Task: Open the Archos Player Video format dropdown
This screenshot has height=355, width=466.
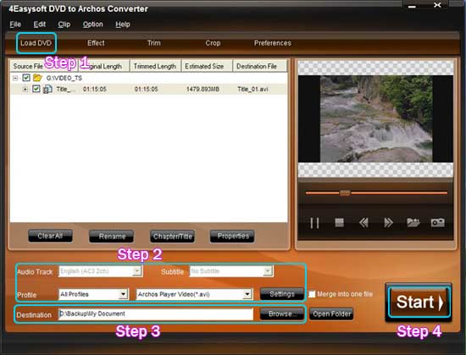Action: coord(247,294)
